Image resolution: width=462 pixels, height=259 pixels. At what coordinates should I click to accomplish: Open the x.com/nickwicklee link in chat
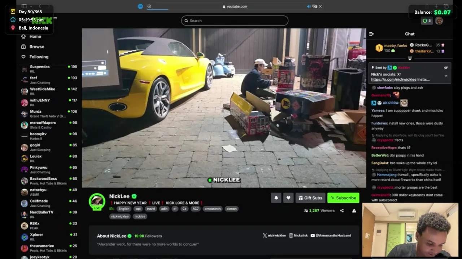pos(394,79)
